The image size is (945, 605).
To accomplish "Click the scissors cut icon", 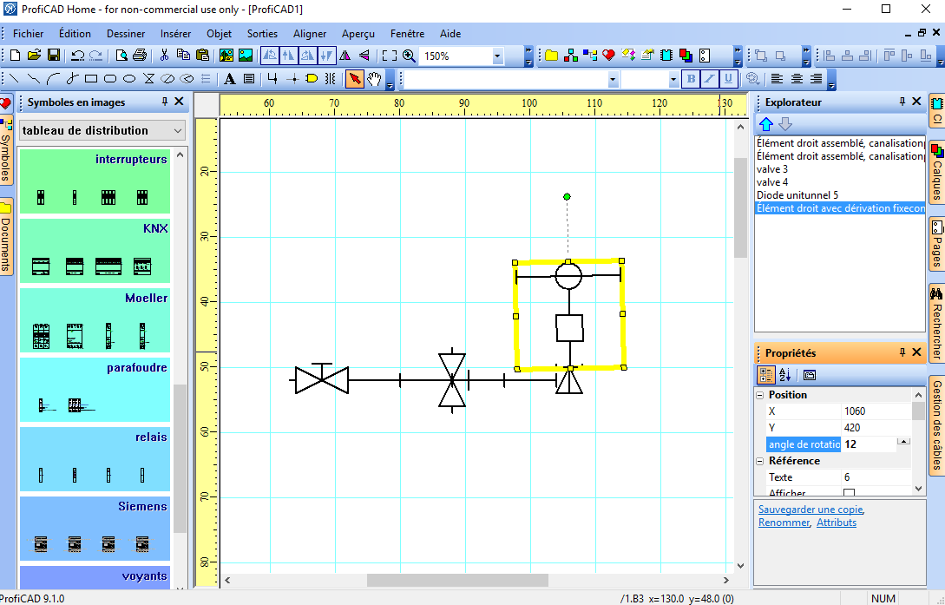I will pos(164,56).
